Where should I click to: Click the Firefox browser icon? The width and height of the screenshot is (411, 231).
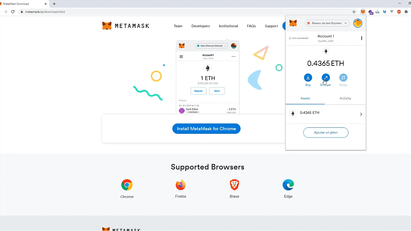click(181, 185)
